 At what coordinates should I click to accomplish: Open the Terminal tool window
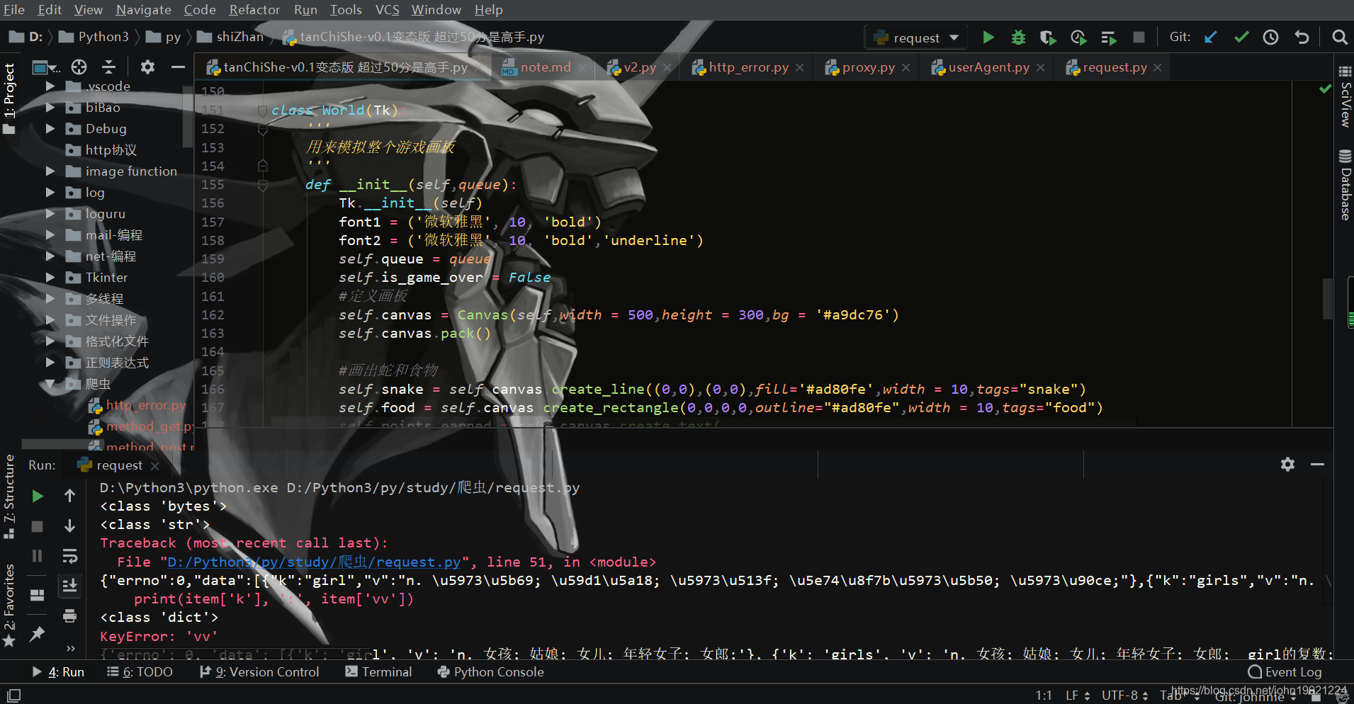378,672
